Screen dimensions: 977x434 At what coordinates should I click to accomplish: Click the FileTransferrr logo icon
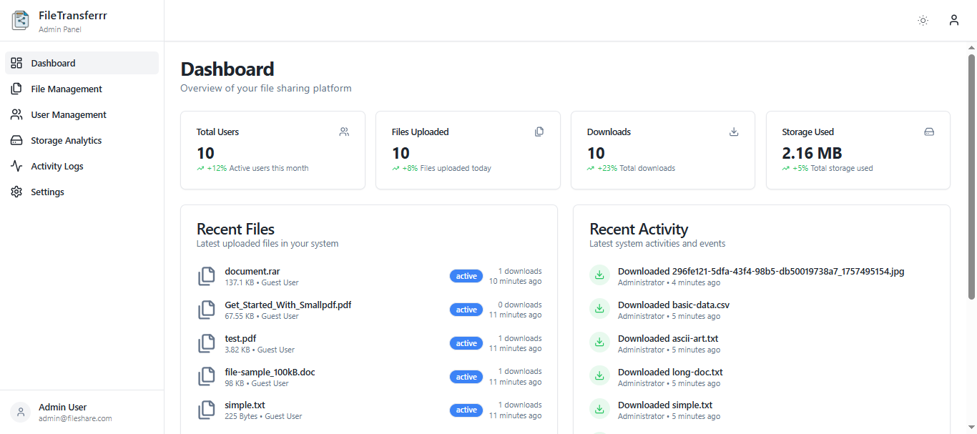[20, 20]
